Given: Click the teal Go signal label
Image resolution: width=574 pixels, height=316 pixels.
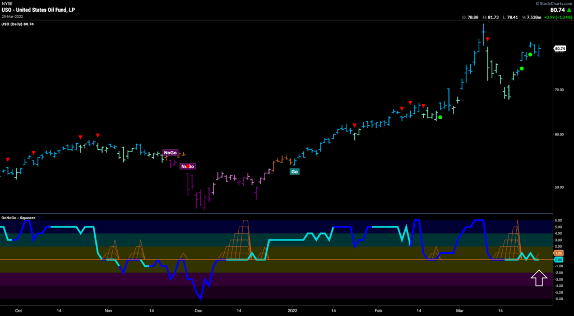Looking at the screenshot, I should [294, 172].
